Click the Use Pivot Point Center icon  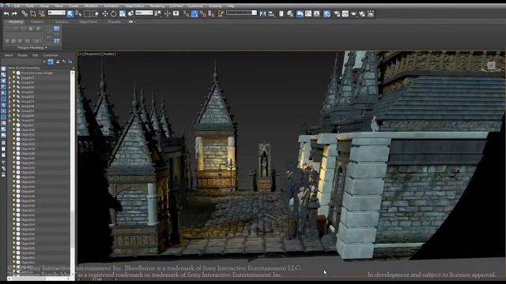pos(157,13)
